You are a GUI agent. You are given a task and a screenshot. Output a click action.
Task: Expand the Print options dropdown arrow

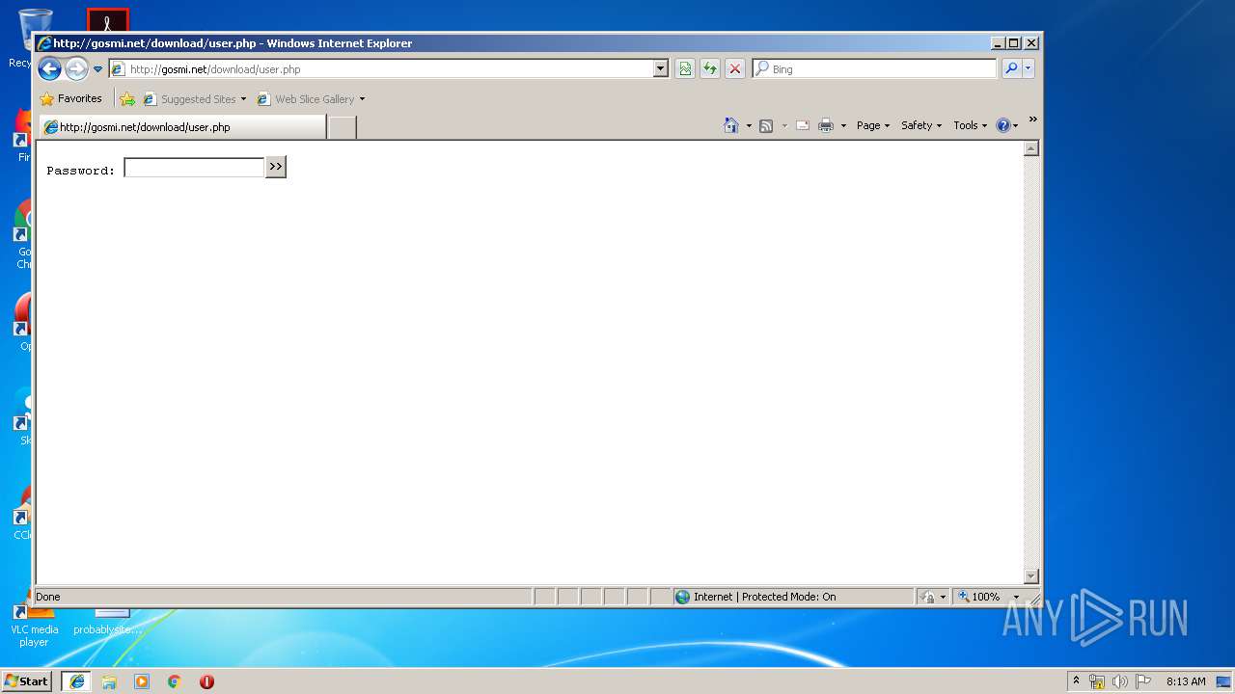click(x=843, y=126)
